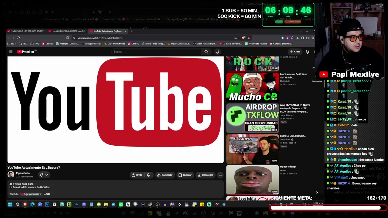388x218 pixels.
Task: Click the Descargar button
Action: click(x=205, y=175)
